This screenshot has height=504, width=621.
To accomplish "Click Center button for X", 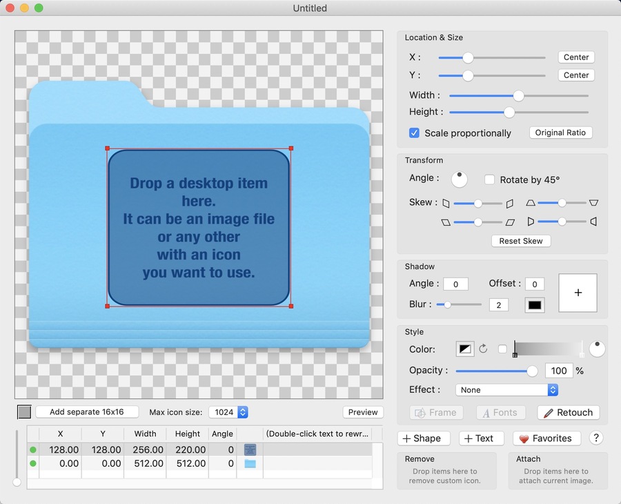I will click(x=576, y=57).
